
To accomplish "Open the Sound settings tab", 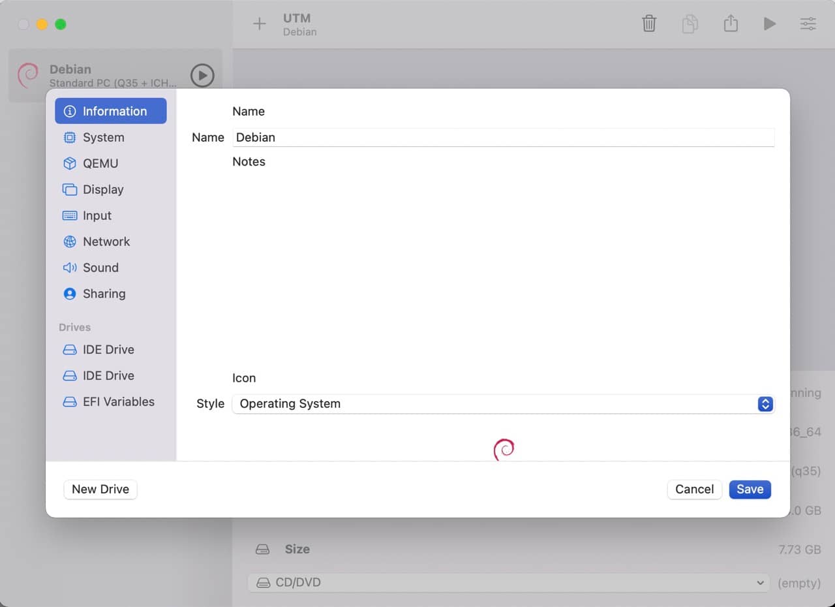I will click(111, 268).
